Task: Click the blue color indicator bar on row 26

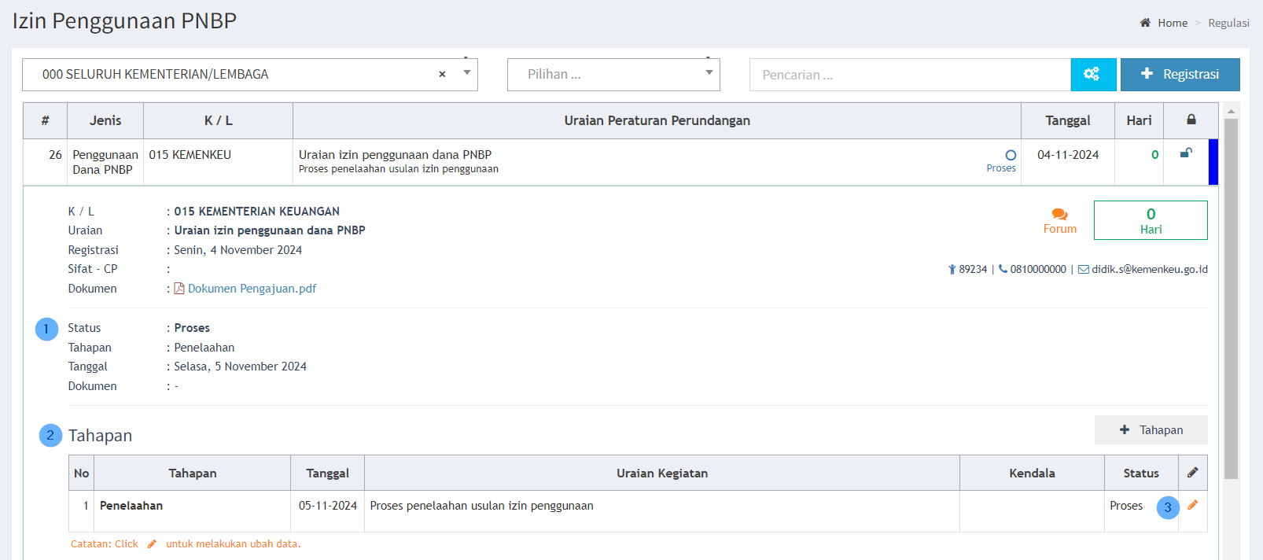Action: pos(1213,162)
